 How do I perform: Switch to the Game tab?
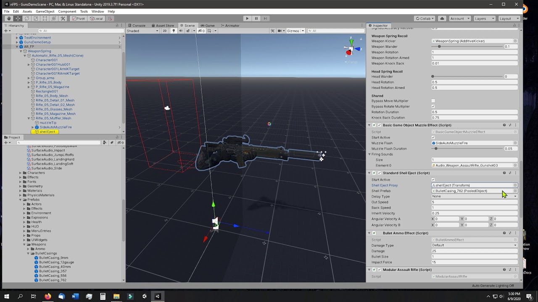click(x=208, y=26)
